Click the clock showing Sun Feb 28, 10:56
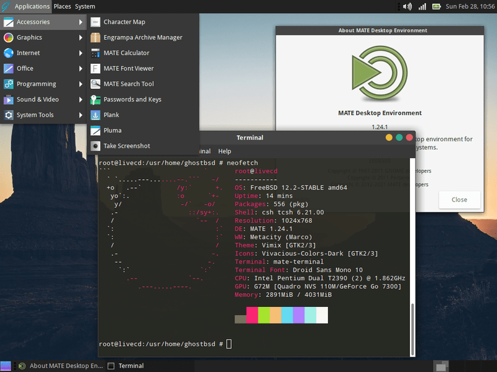The height and width of the screenshot is (372, 497). 470,6
